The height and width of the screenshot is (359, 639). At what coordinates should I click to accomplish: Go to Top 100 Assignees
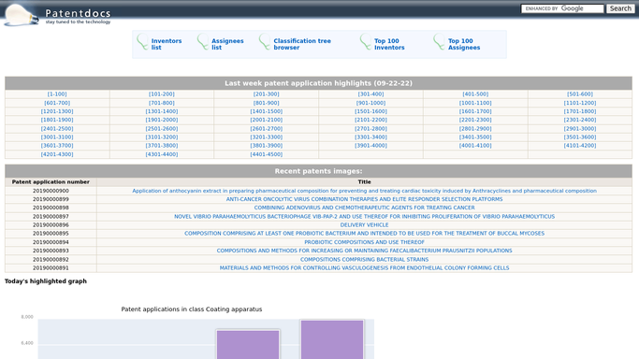(464, 44)
